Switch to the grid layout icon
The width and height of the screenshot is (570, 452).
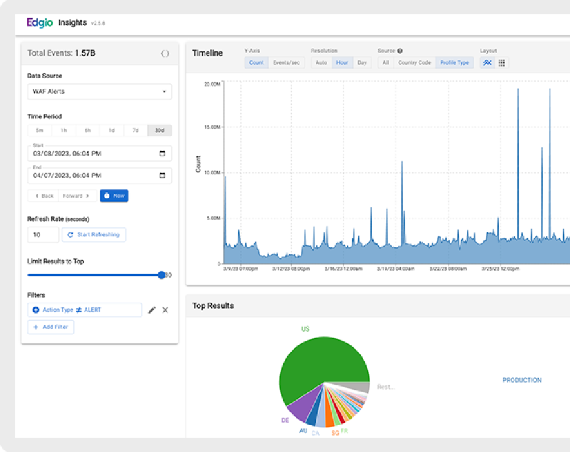(502, 63)
